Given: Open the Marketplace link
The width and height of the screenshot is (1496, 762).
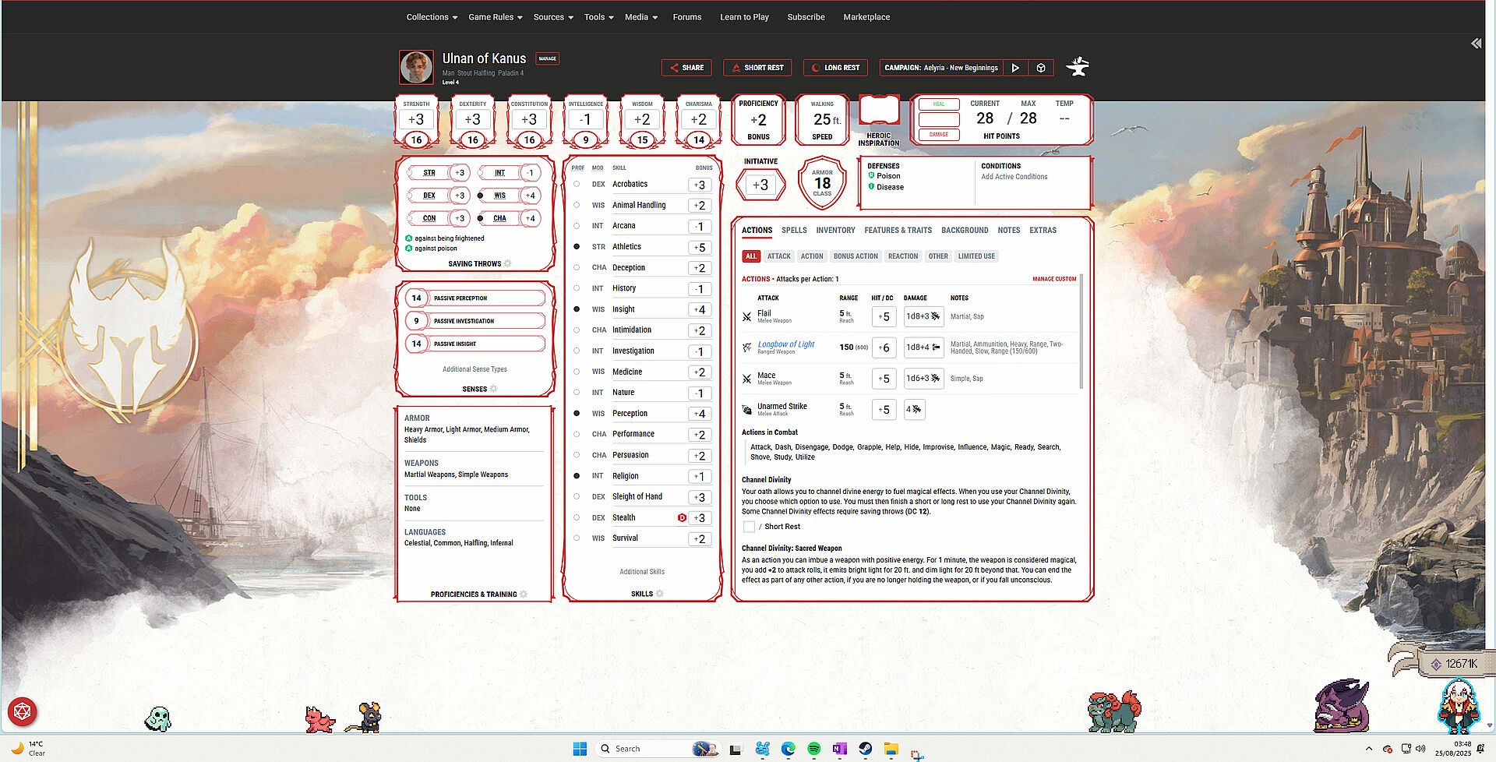Looking at the screenshot, I should click(866, 17).
